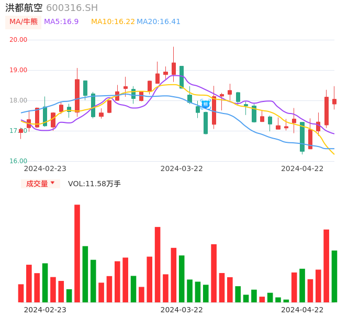Click the 18.00 price axis label
Viewport: 359px width, 317px height.
coord(18,100)
